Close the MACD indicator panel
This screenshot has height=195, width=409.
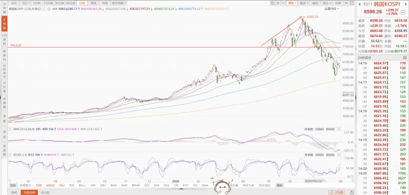(x=339, y=129)
